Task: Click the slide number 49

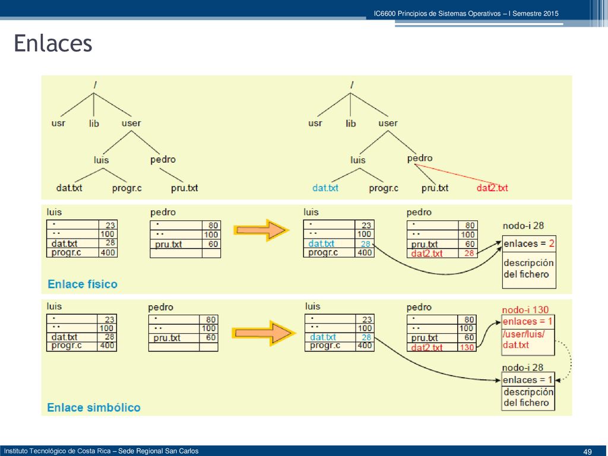Action: [587, 451]
